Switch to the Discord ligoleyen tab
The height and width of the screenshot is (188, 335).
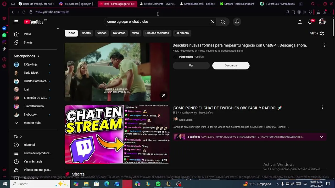(77, 4)
